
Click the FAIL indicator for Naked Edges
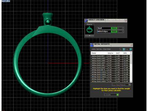pyautogui.click(x=120, y=31)
